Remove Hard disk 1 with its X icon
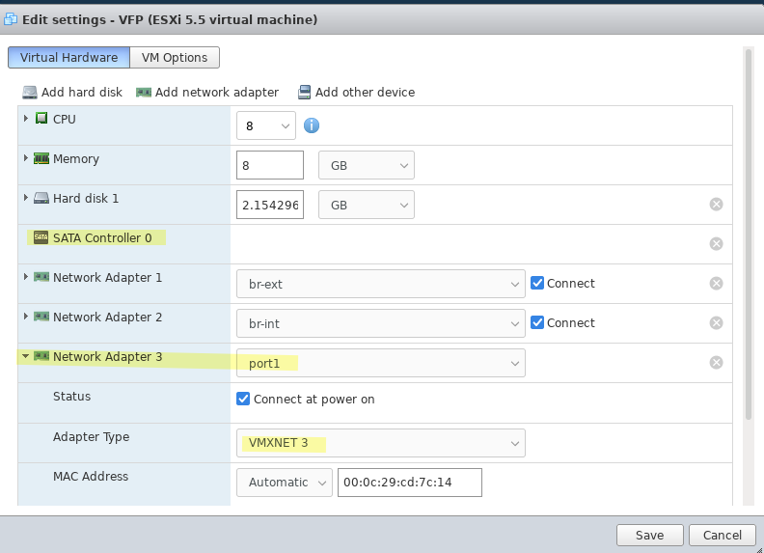This screenshot has height=553, width=764. coord(716,205)
